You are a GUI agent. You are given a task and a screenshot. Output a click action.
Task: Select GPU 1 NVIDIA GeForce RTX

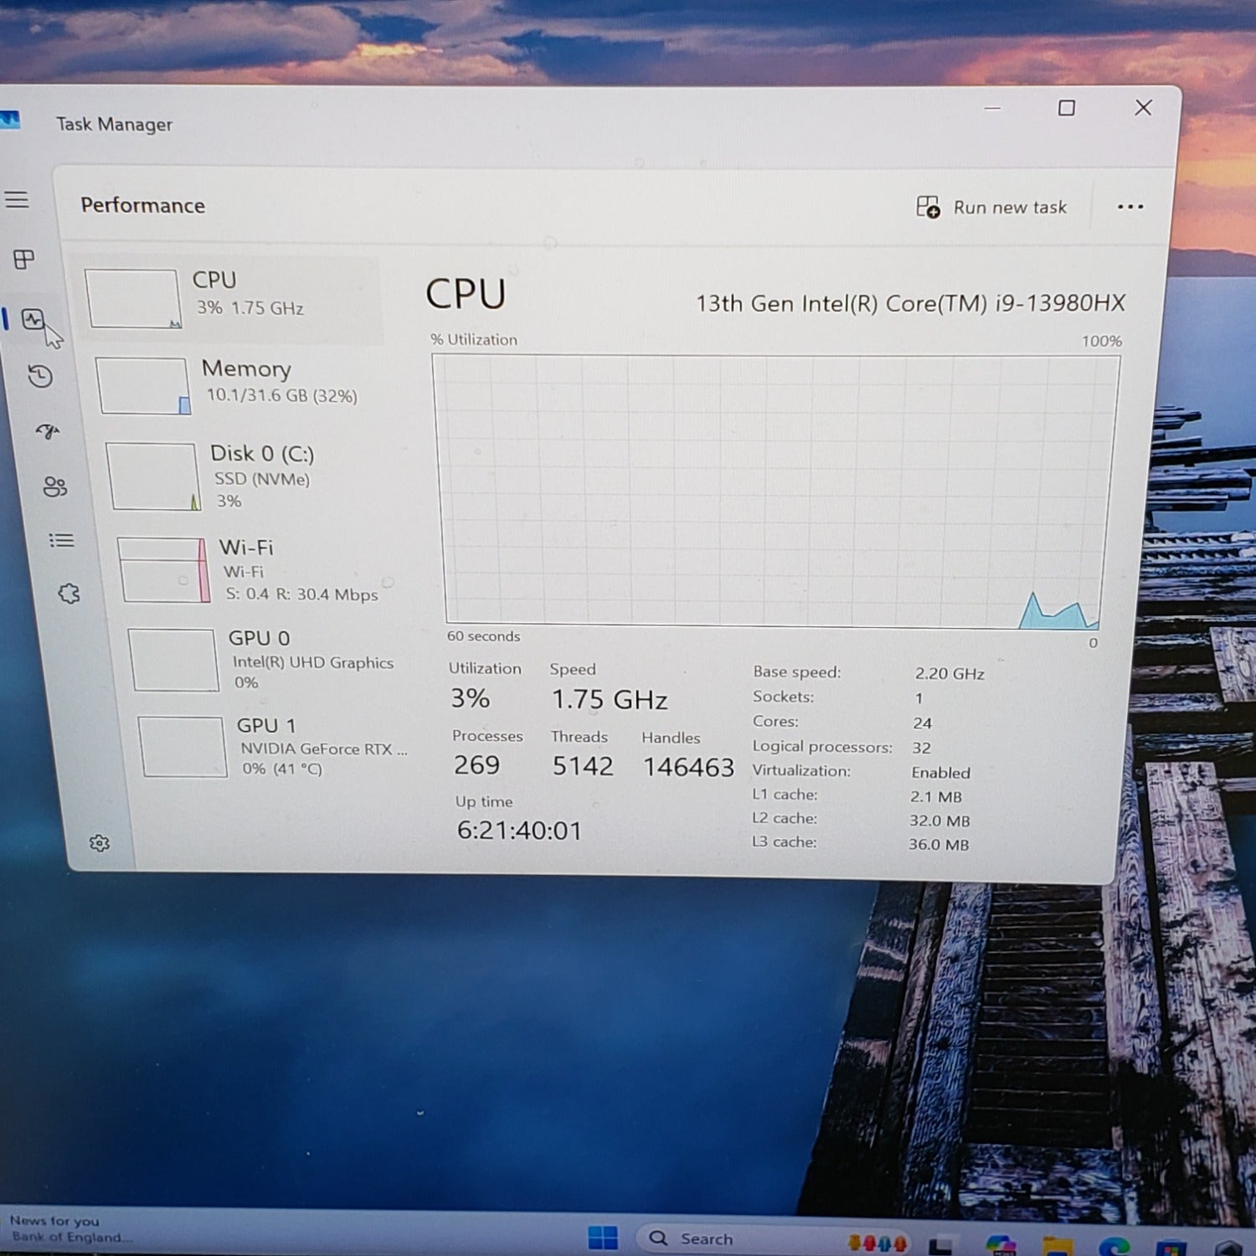pyautogui.click(x=276, y=746)
